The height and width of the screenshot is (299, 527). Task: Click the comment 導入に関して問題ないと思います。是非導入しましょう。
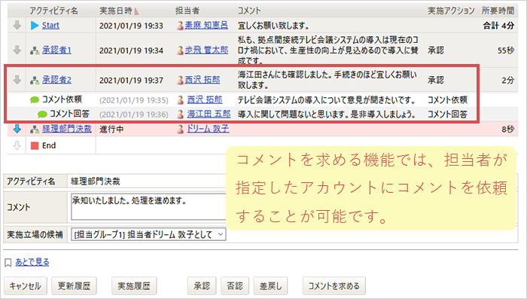(x=327, y=114)
